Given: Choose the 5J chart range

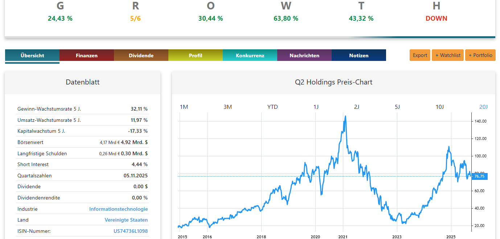Looking at the screenshot, I should (x=397, y=107).
